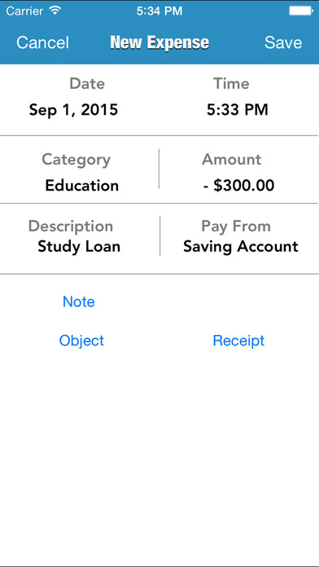Open the date field Sep 1, 2015
Screen dimensions: 319x567
point(74,109)
